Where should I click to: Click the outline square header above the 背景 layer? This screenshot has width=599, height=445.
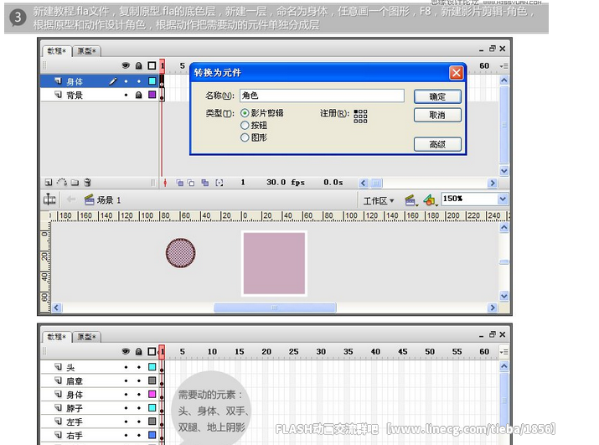click(x=152, y=65)
